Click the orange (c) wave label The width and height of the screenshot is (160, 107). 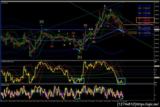point(80,52)
